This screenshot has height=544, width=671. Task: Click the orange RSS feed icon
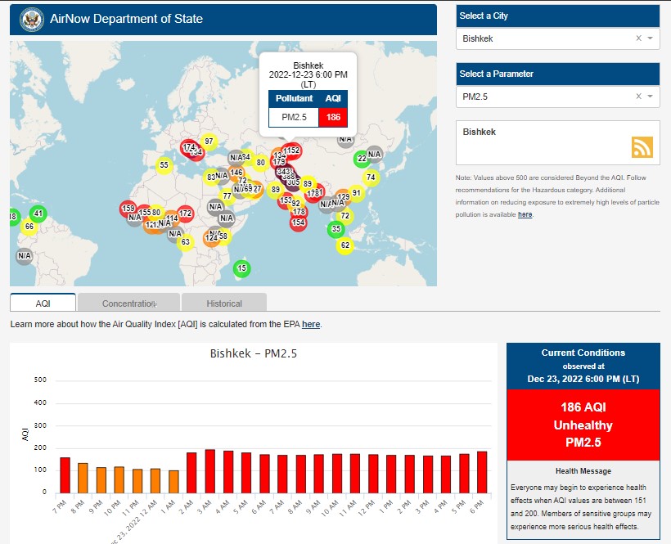pyautogui.click(x=642, y=146)
